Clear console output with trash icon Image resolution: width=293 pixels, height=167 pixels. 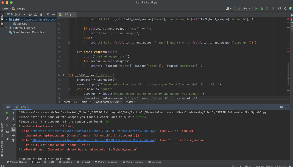point(13,140)
